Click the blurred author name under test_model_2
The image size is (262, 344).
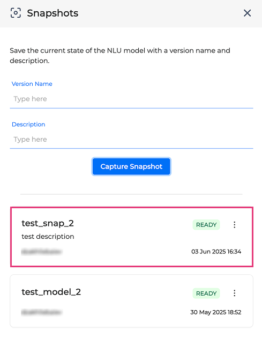click(42, 312)
